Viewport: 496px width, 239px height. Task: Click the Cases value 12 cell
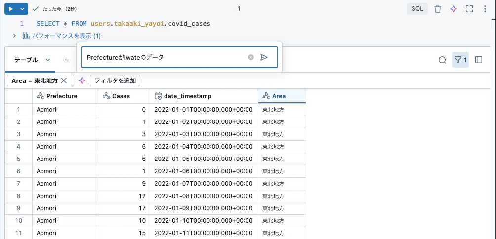pos(124,196)
